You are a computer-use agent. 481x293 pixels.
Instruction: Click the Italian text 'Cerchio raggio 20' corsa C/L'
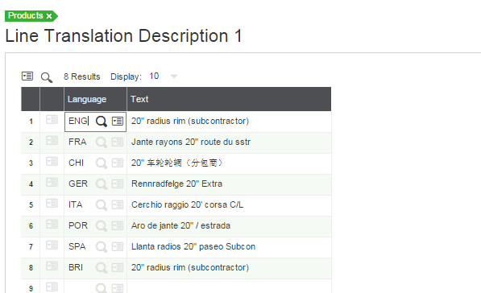click(187, 204)
